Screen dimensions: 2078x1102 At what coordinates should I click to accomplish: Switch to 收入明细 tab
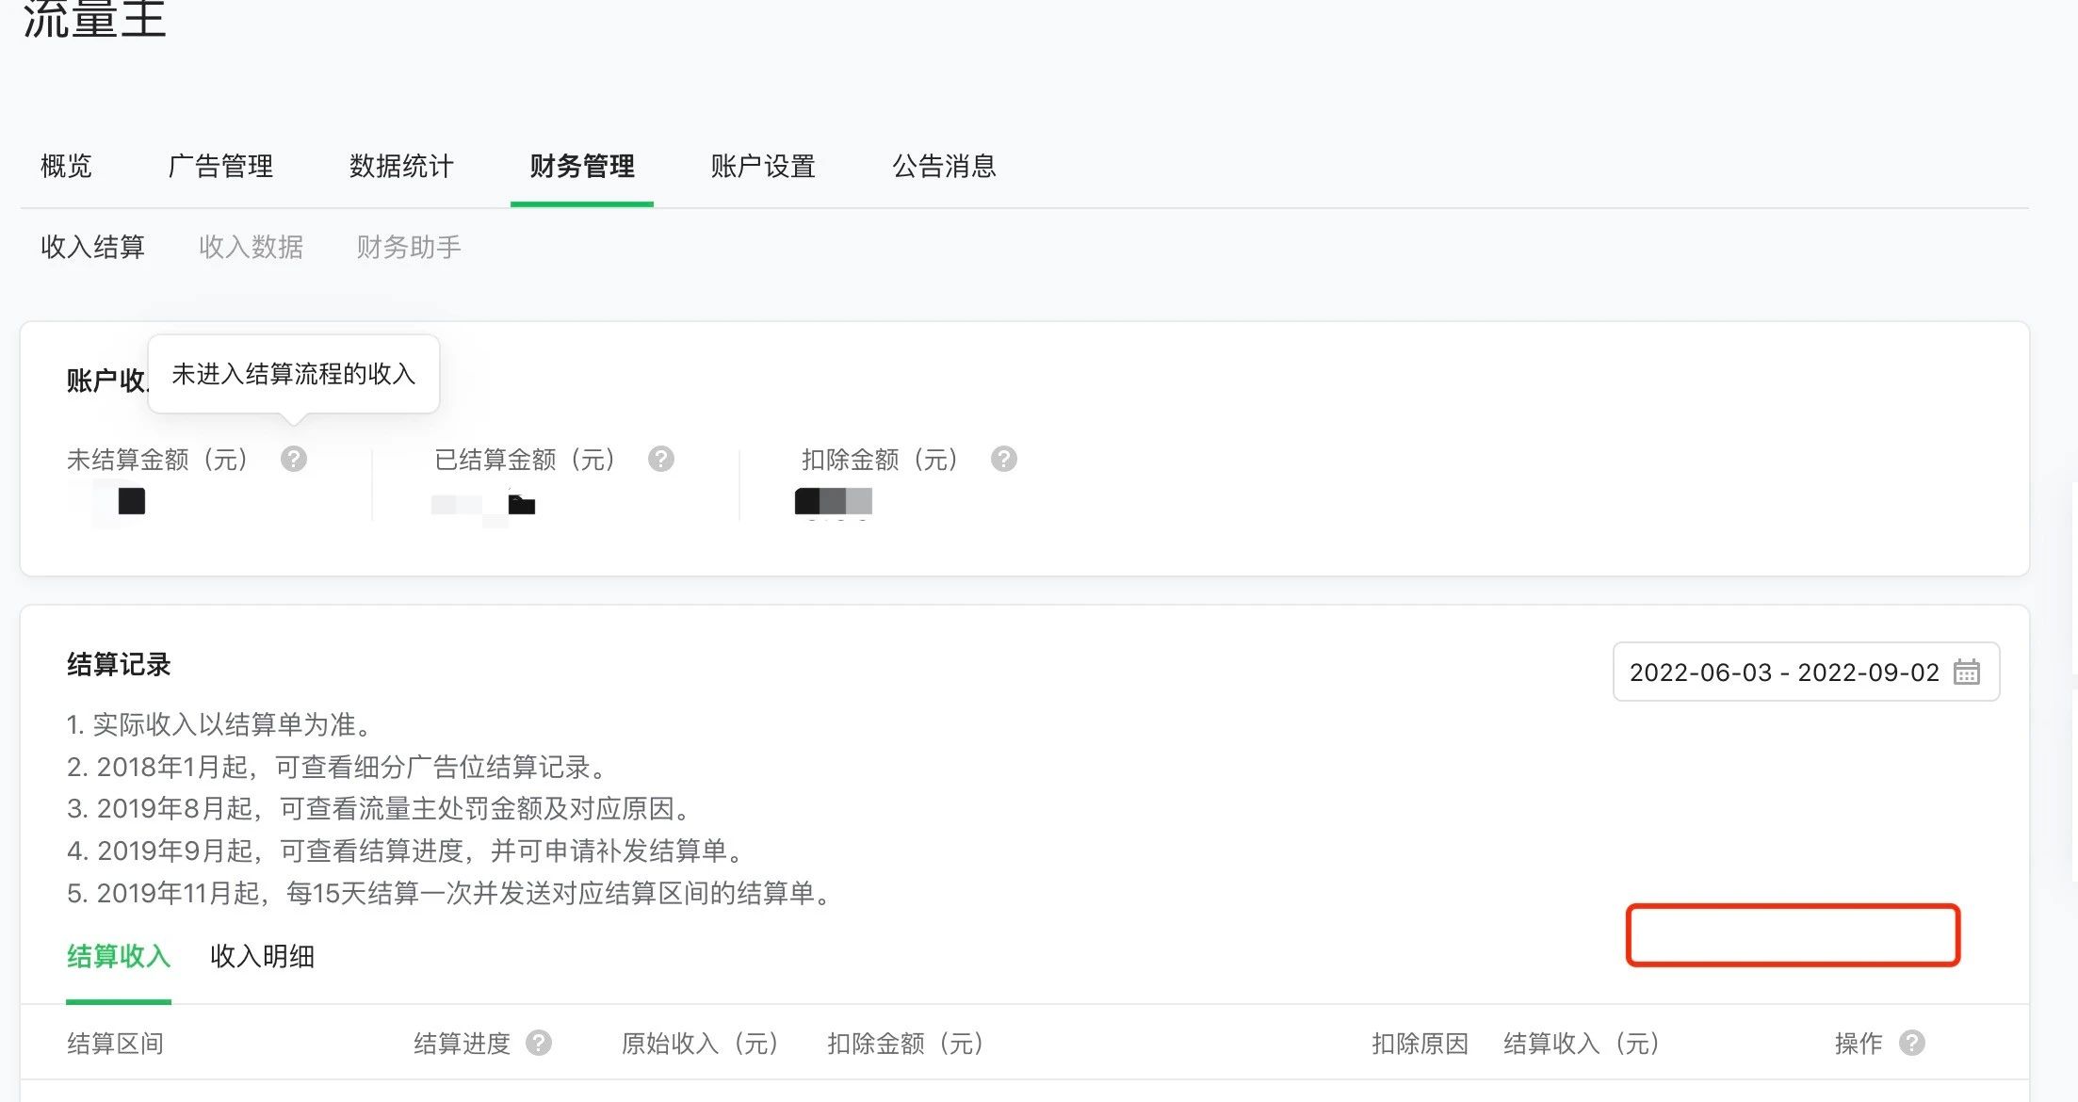262,956
